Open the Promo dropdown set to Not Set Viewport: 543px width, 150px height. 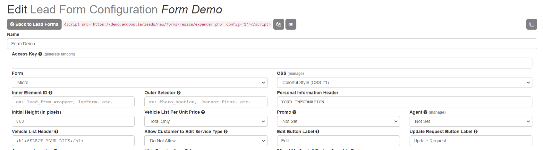(338, 121)
